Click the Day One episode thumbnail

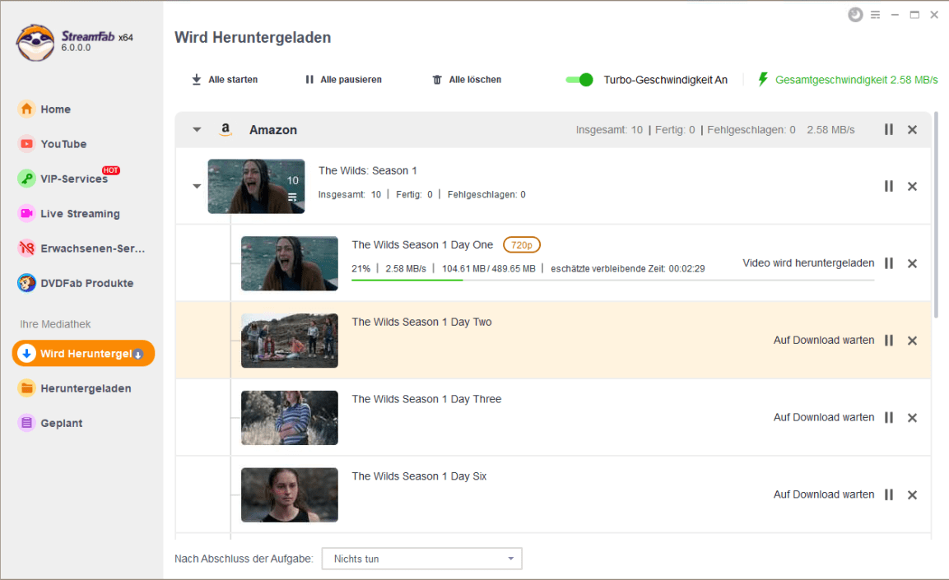pos(289,263)
